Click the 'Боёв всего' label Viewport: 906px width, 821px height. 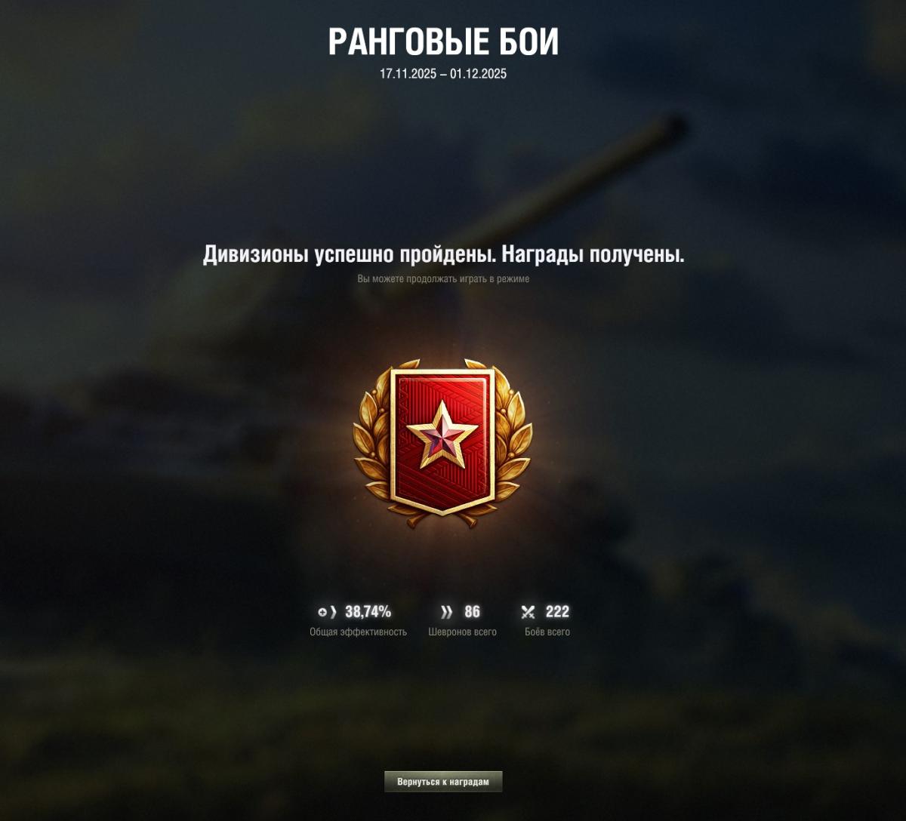pos(547,632)
